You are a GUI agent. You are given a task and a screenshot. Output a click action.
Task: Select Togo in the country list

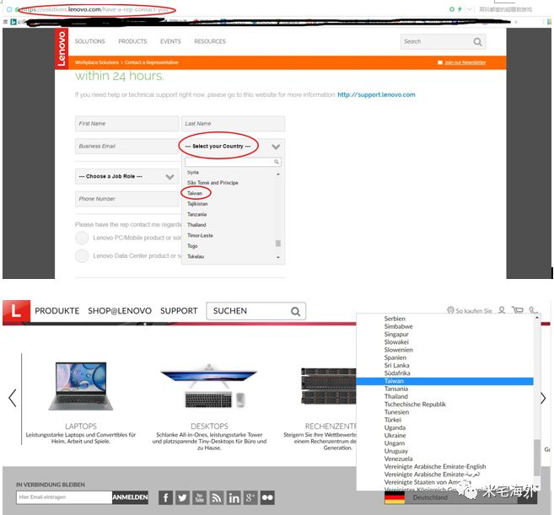tap(192, 246)
